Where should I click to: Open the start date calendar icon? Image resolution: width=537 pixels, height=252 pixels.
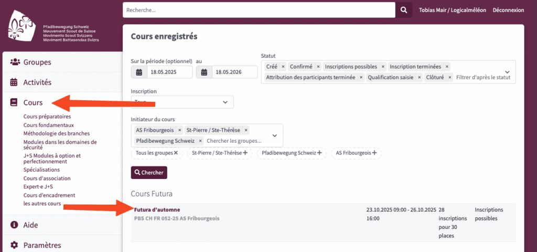pyautogui.click(x=139, y=72)
